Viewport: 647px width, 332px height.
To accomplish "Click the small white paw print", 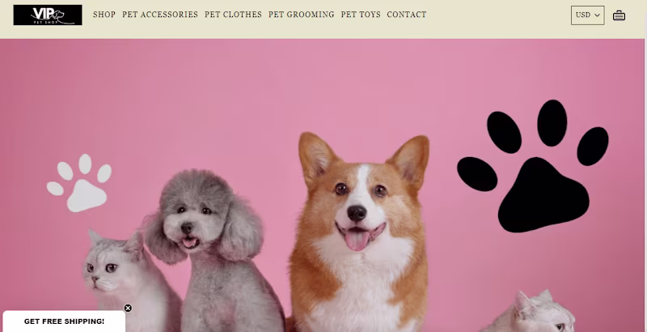I will coord(78,183).
